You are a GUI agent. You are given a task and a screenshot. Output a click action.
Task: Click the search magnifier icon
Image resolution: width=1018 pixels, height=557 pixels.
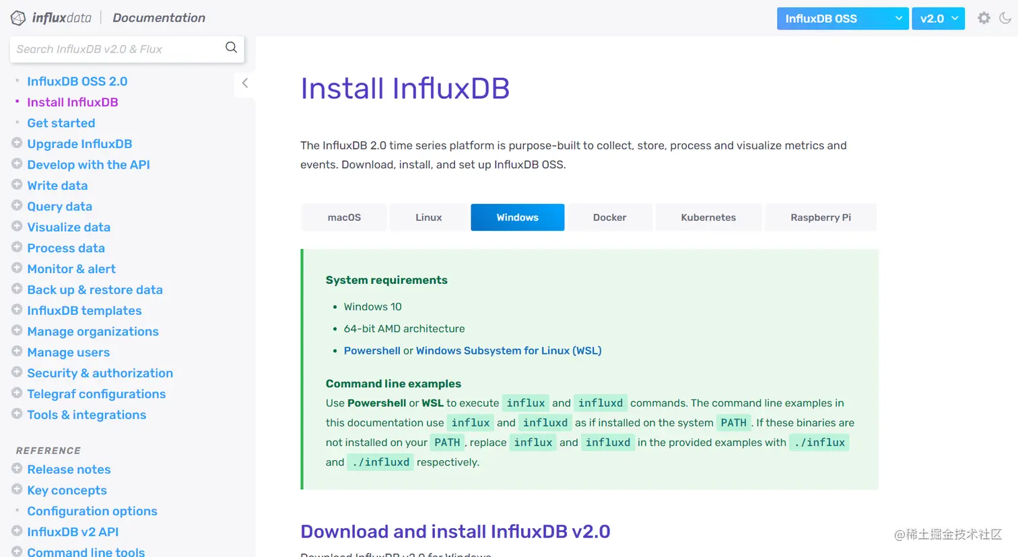coord(231,47)
